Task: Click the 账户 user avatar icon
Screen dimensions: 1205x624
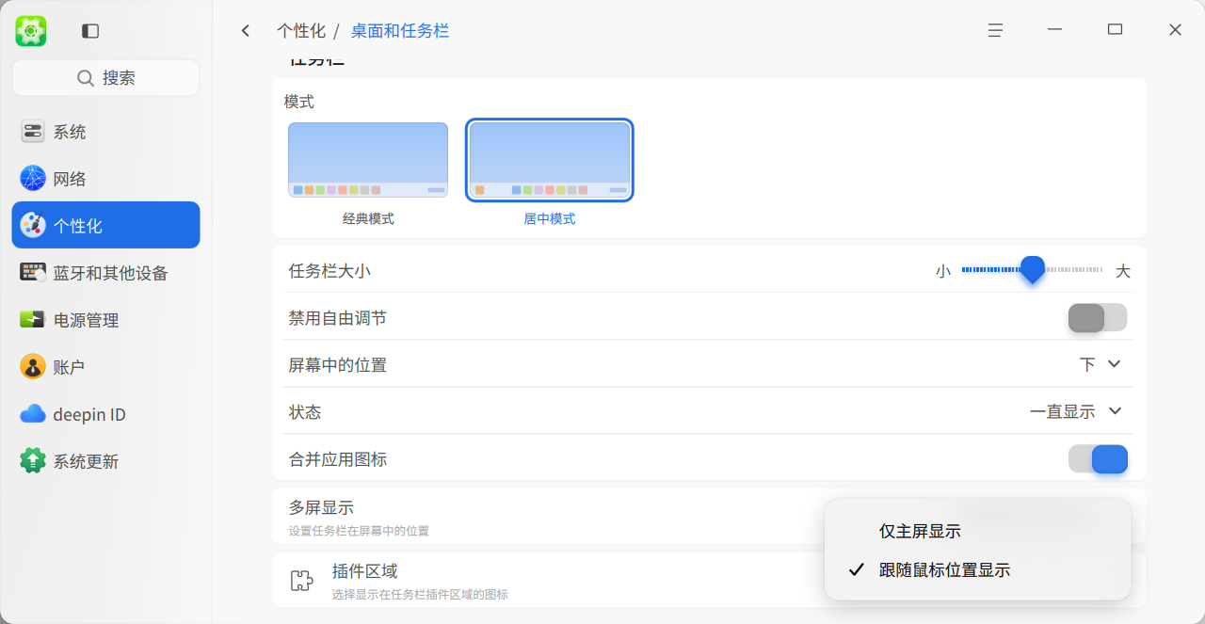Action: pyautogui.click(x=33, y=367)
